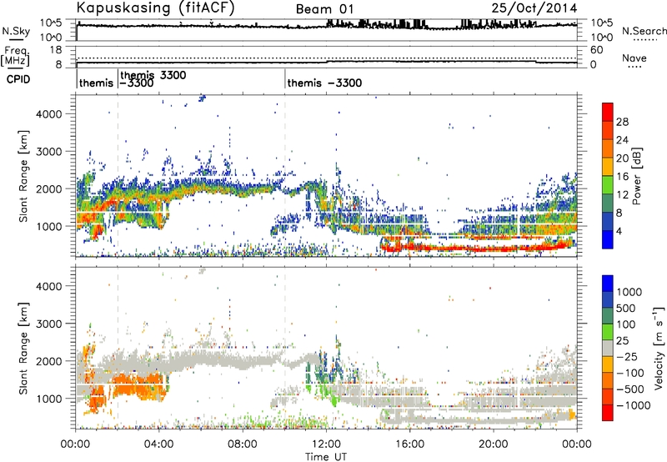Click the 08:00 time tick label
The width and height of the screenshot is (667, 462).
[x=243, y=444]
